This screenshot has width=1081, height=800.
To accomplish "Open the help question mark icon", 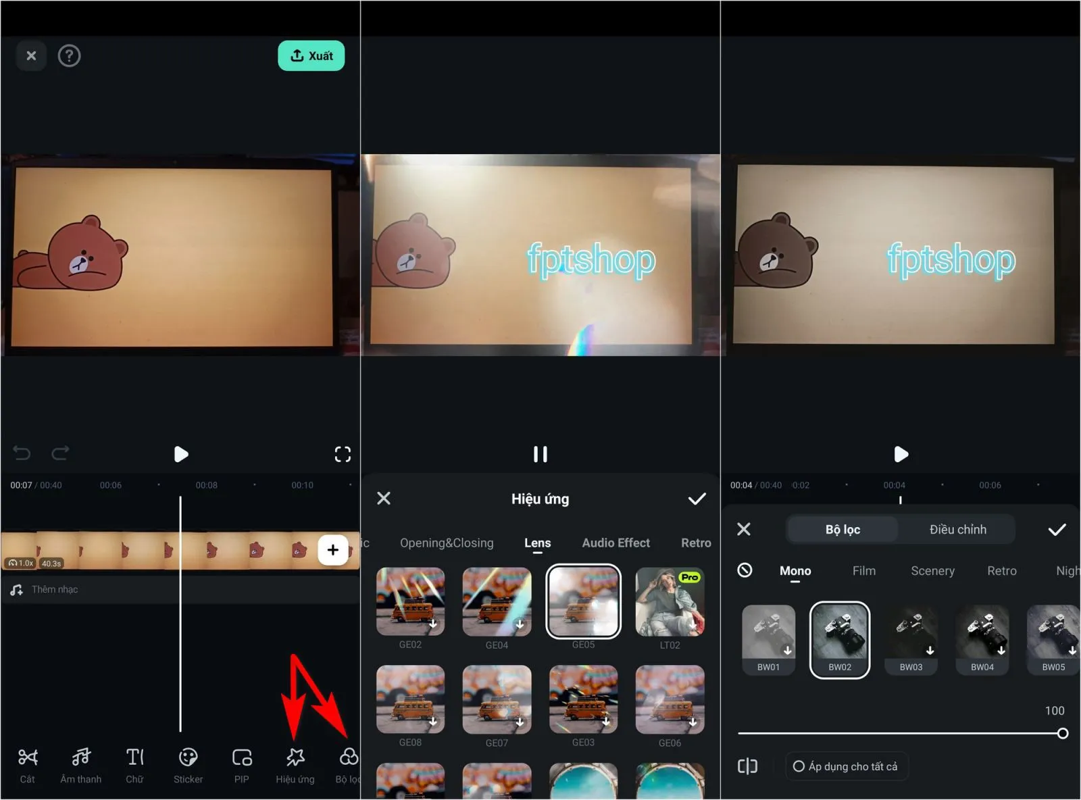I will coord(69,56).
